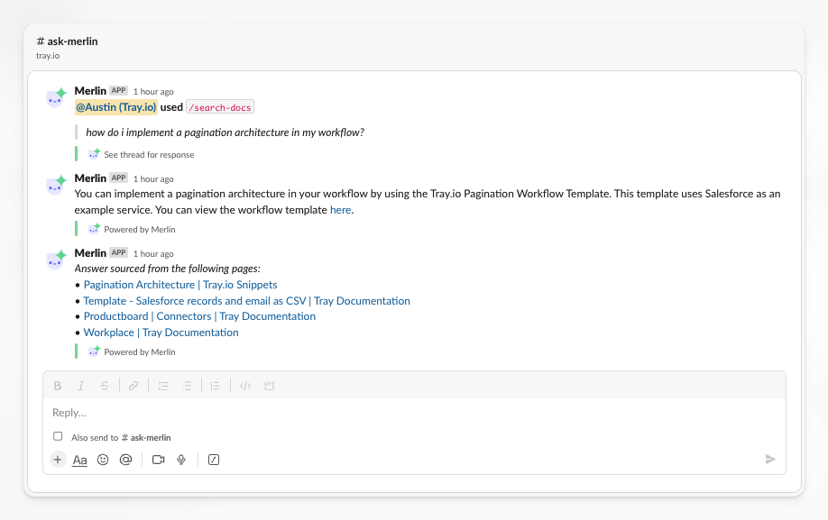Apply inline code formatting
Viewport: 828px width, 520px height.
(245, 386)
